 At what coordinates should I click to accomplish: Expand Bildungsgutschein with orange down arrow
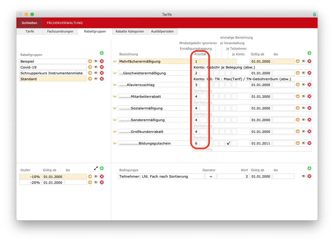tap(298, 143)
